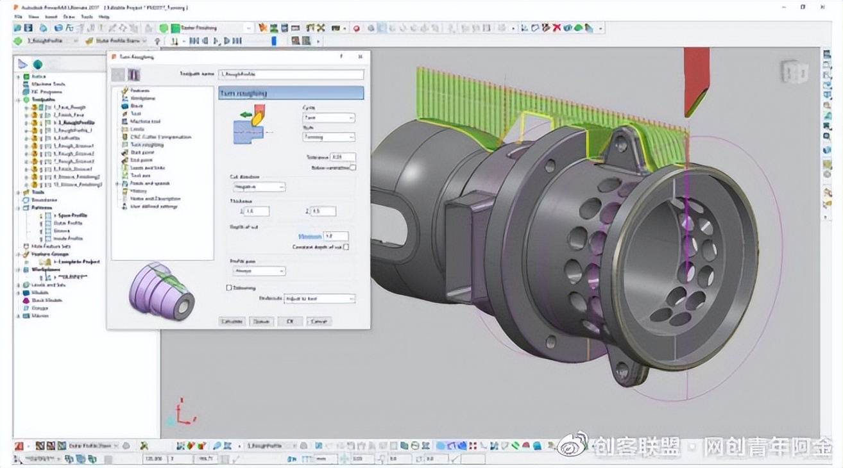This screenshot has height=468, width=843.
Task: Click the Toolpath name input field
Action: 291,74
